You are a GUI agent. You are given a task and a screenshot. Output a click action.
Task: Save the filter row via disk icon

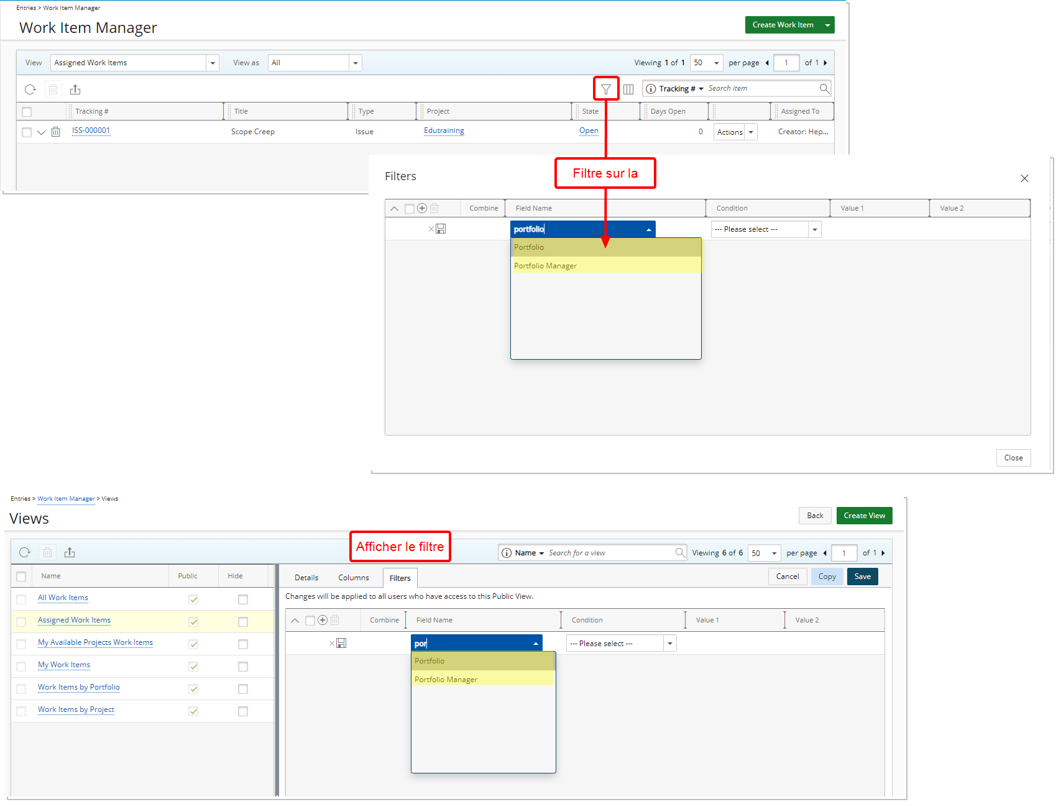(x=441, y=229)
